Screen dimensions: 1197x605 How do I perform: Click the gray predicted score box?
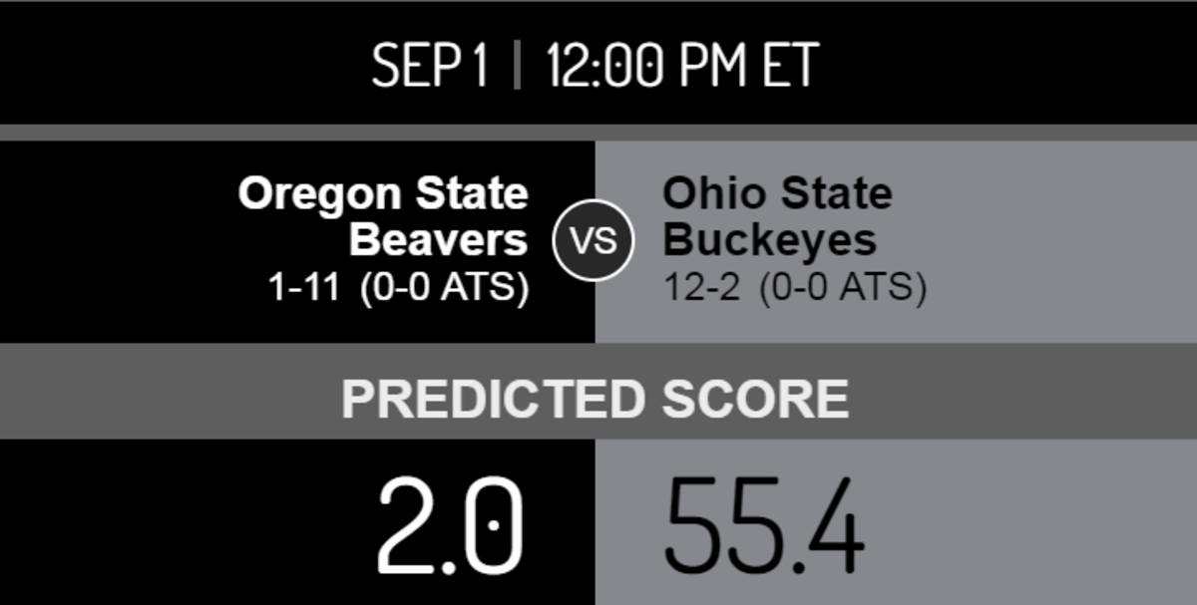896,521
